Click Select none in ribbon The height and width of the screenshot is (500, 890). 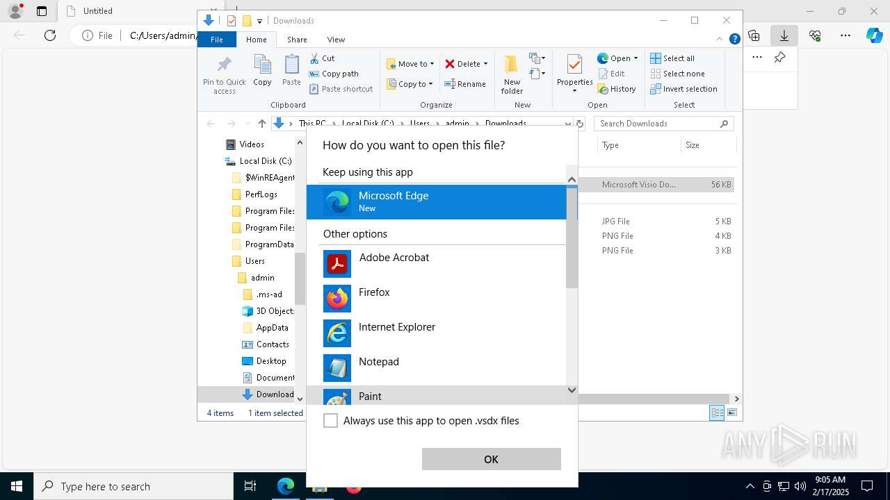click(x=677, y=74)
